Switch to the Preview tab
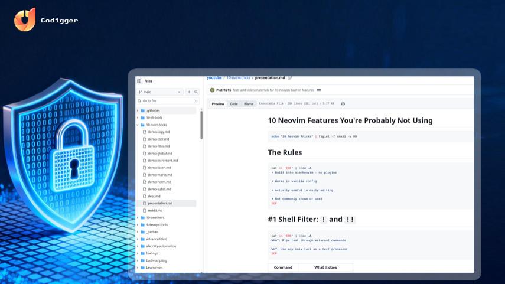This screenshot has height=284, width=505. click(218, 104)
